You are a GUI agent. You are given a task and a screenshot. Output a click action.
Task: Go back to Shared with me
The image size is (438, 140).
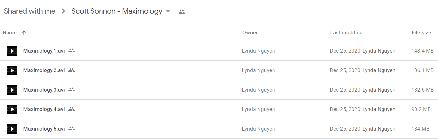click(x=29, y=11)
